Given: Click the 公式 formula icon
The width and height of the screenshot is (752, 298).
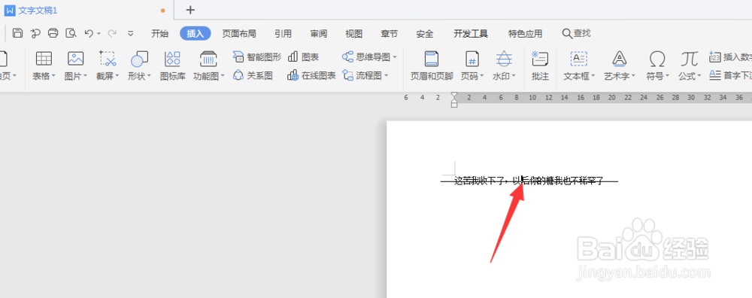Looking at the screenshot, I should [x=689, y=59].
